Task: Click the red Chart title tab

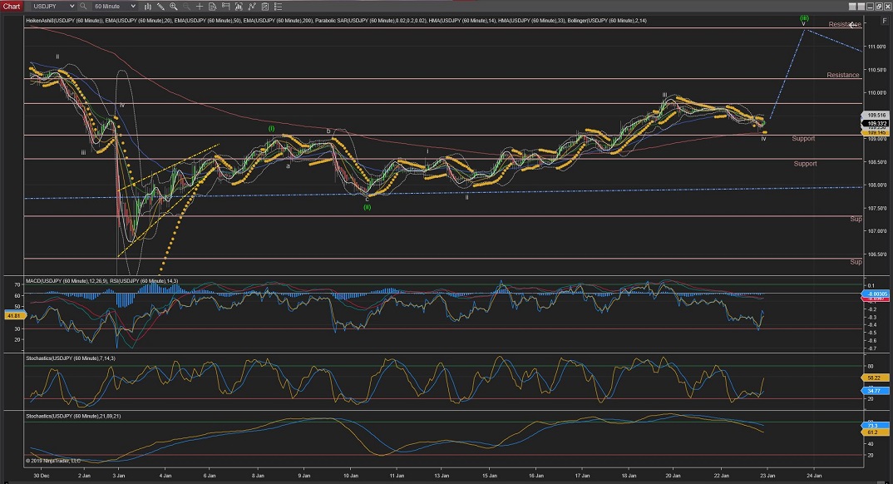Action: [12, 7]
